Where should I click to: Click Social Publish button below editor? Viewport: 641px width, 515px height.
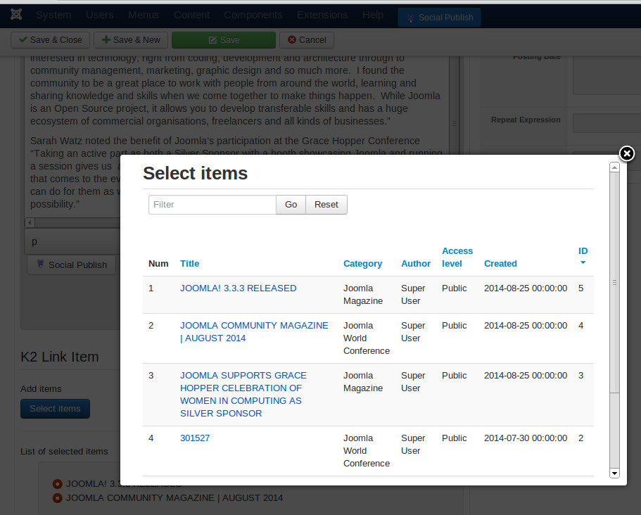72,265
